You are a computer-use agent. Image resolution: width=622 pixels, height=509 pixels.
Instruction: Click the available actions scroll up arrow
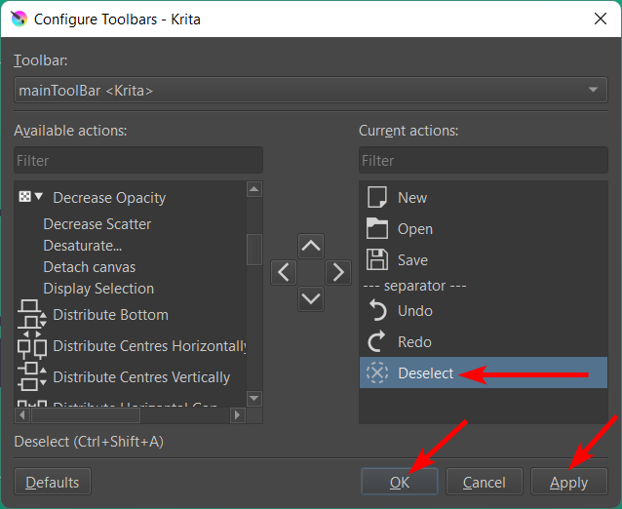click(x=253, y=189)
